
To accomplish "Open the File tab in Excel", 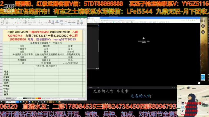I will tap(2, 18).
